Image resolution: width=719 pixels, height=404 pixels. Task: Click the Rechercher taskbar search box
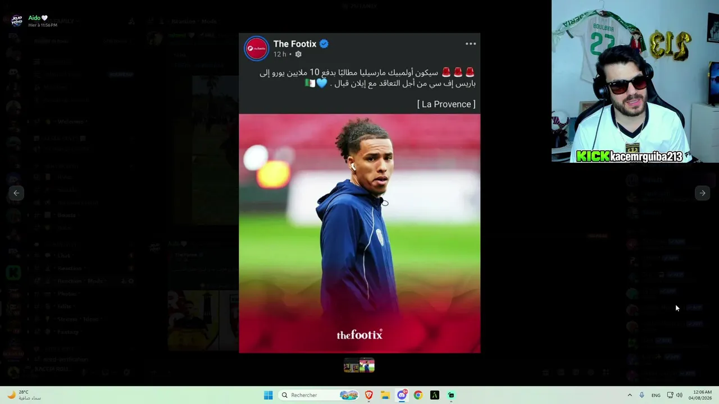pos(319,395)
